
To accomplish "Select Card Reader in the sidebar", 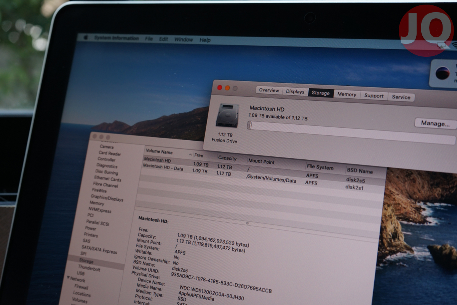I will (110, 153).
